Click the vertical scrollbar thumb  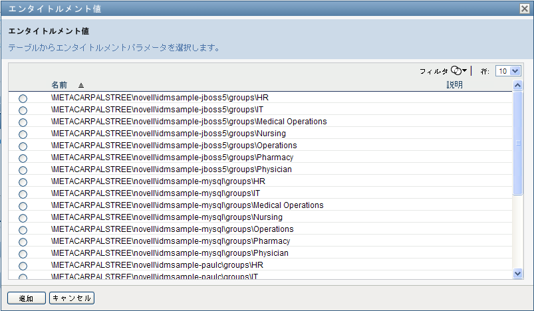click(518, 143)
